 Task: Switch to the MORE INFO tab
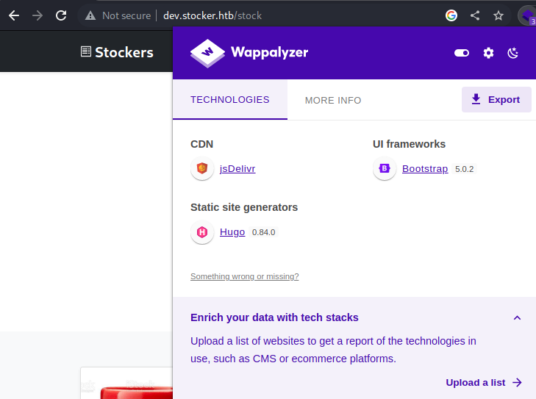click(x=333, y=101)
